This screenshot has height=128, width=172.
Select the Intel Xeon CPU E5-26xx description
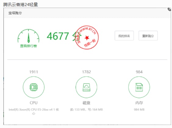[x=34, y=112]
